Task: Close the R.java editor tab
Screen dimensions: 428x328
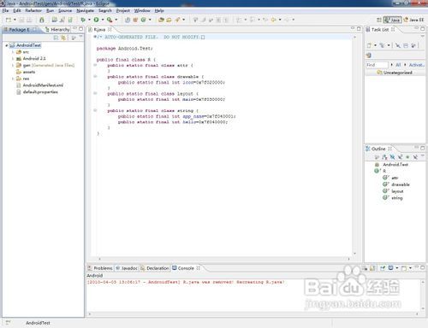Action: [x=110, y=29]
